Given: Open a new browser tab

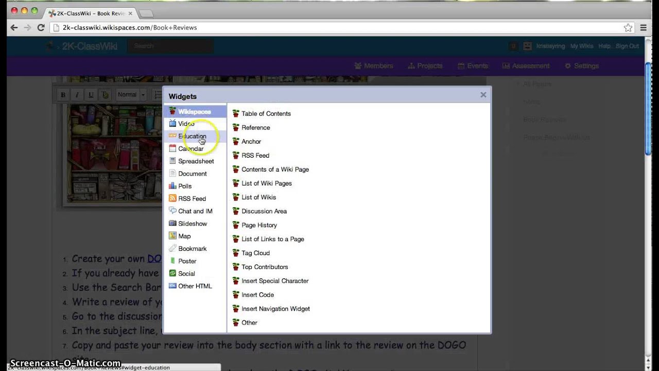Looking at the screenshot, I should pos(146,13).
